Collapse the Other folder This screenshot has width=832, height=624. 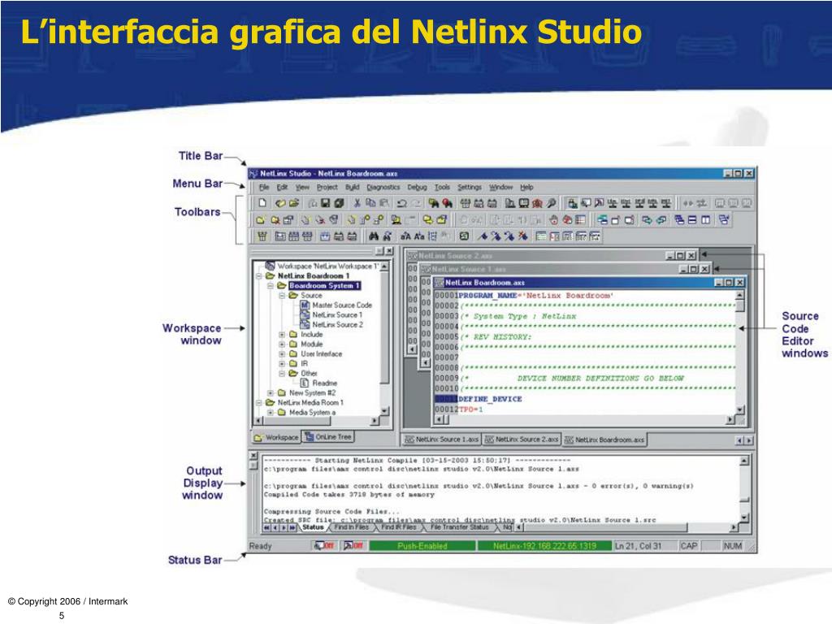pyautogui.click(x=282, y=374)
